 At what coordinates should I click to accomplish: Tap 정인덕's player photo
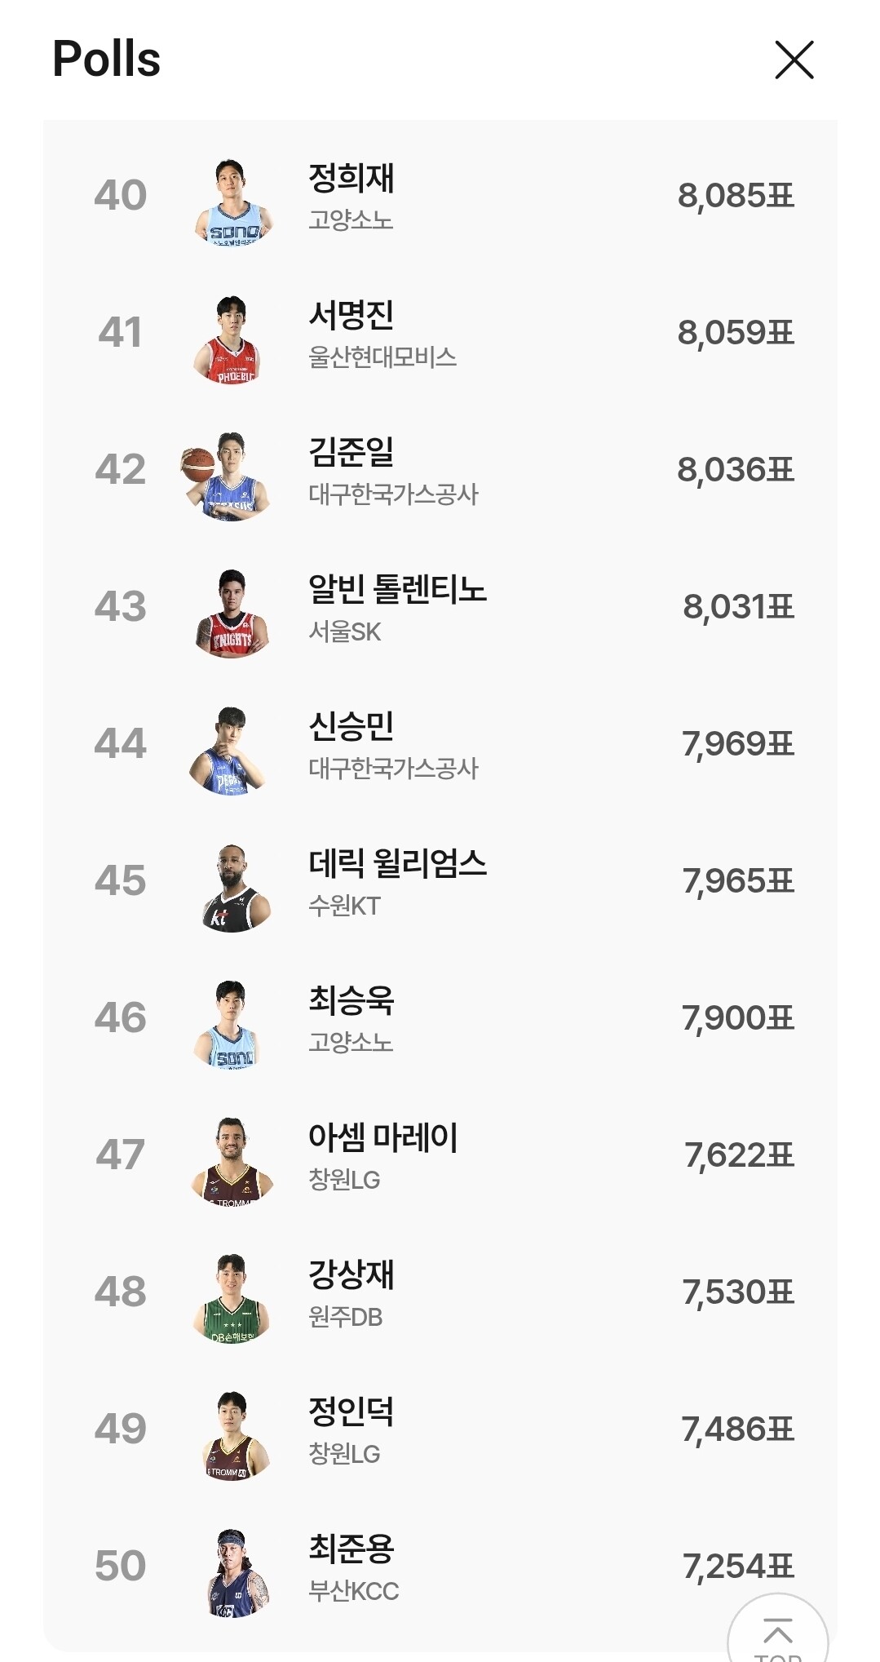click(233, 1436)
